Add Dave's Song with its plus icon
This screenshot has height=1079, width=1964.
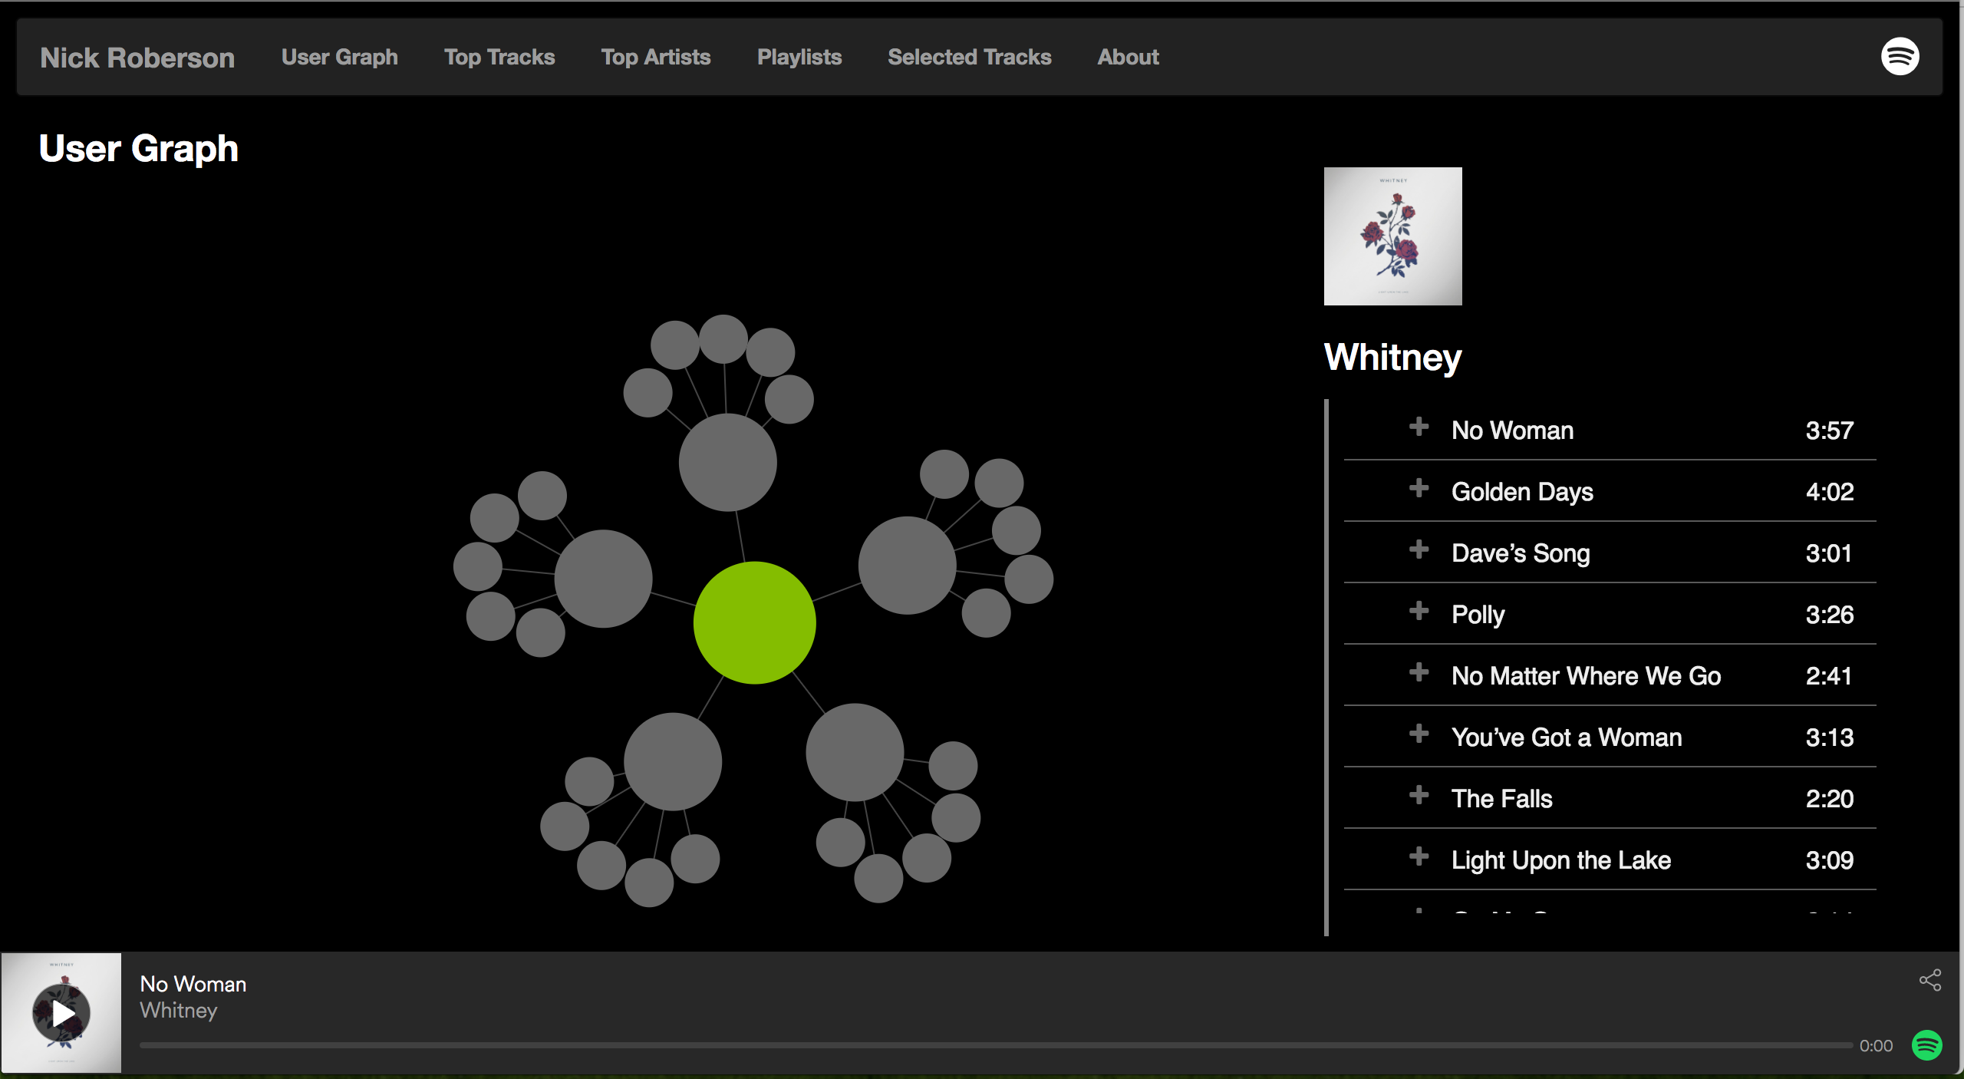1419,549
